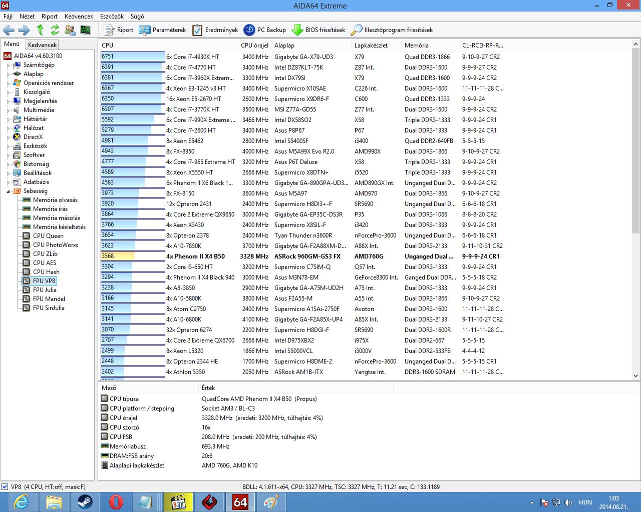This screenshot has width=641, height=512.
Task: Select the CPU PhotoWorxx benchmark
Action: [56, 245]
